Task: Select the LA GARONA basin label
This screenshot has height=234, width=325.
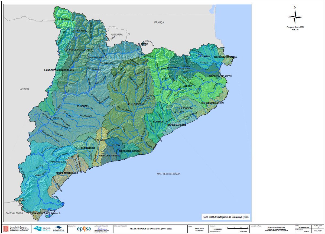Action: click(x=63, y=19)
